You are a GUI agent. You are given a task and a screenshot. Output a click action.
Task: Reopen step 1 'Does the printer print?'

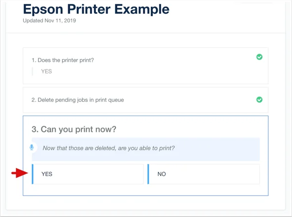[63, 60]
